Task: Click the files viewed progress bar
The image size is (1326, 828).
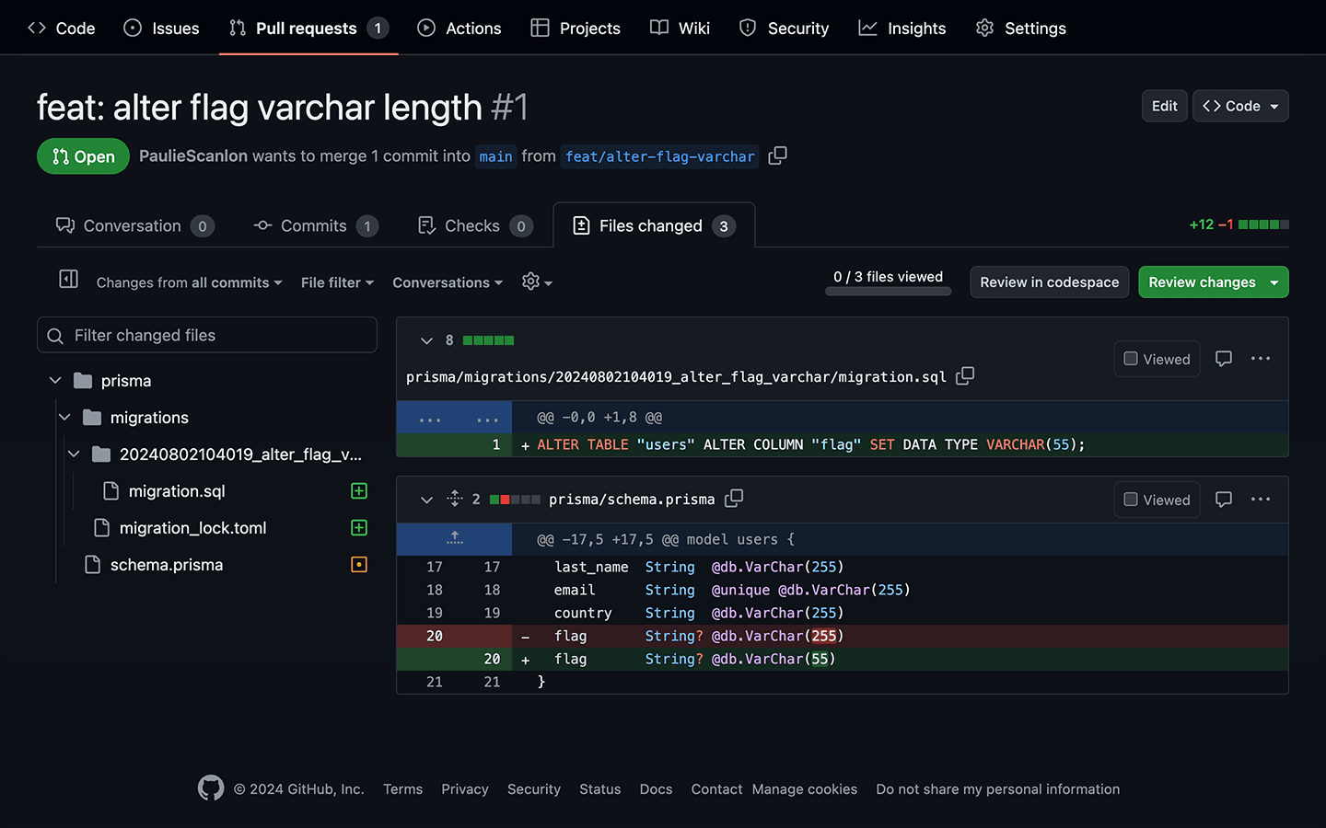Action: click(x=888, y=292)
